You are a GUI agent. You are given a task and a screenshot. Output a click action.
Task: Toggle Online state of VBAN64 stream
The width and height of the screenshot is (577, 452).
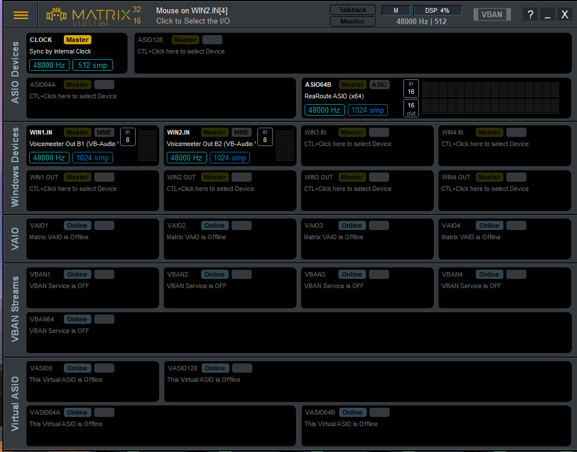[x=77, y=320]
